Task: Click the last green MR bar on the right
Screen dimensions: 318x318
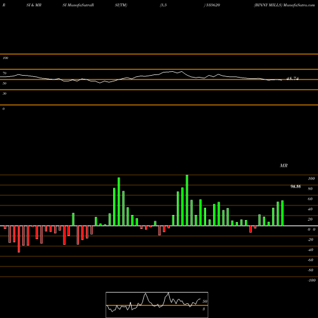Action: point(282,213)
